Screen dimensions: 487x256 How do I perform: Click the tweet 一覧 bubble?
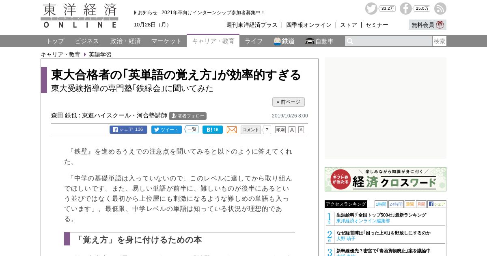[192, 129]
